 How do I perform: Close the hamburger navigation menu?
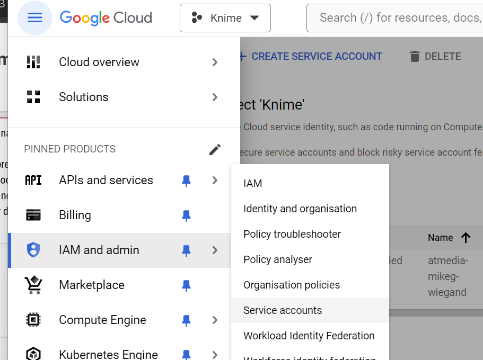[x=35, y=18]
